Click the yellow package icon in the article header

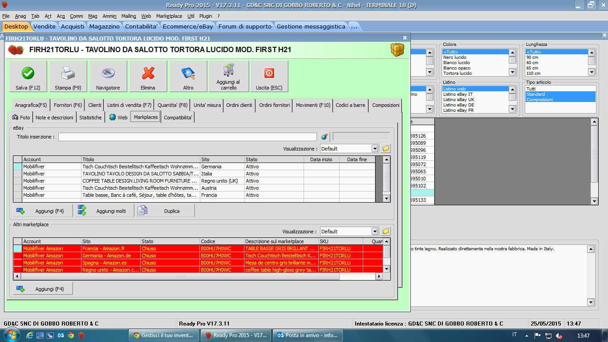[397, 50]
